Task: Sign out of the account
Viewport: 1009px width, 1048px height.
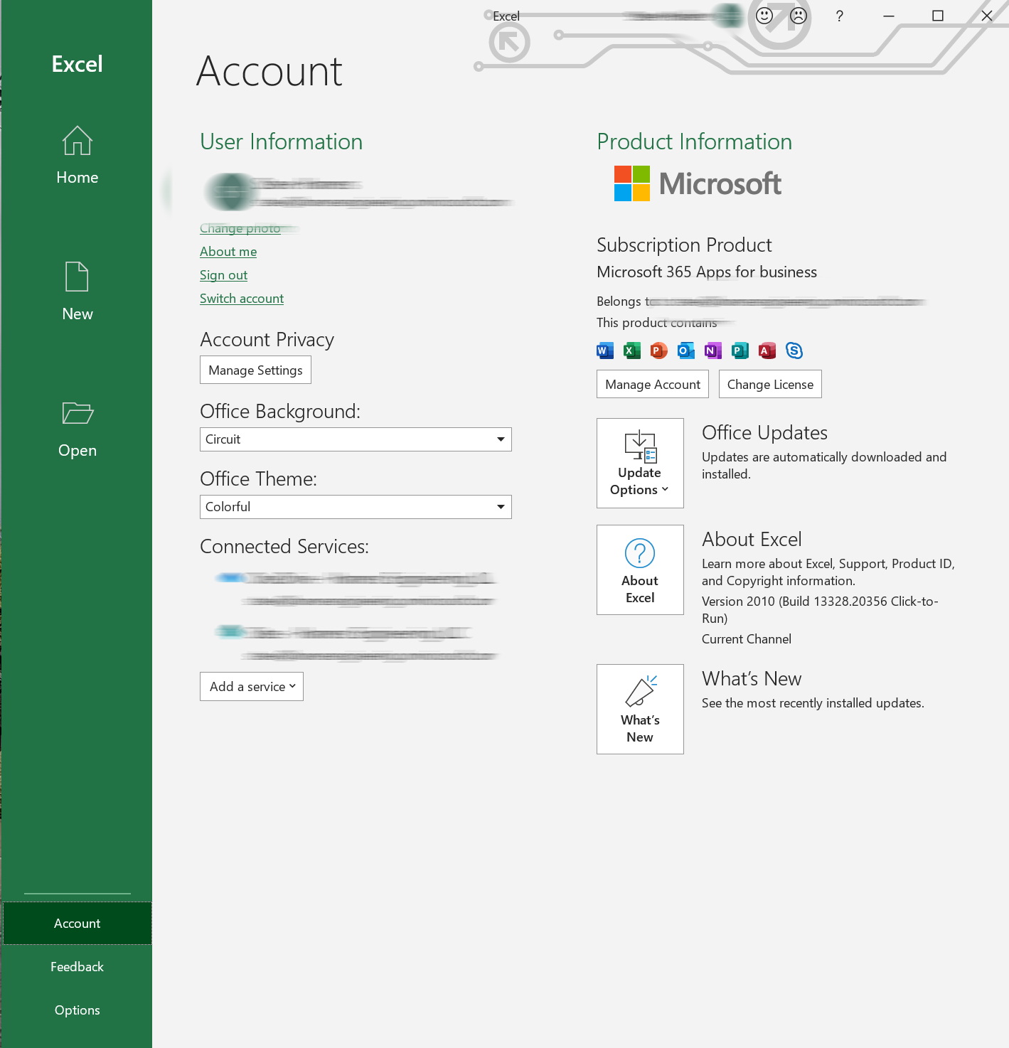Action: pyautogui.click(x=223, y=275)
